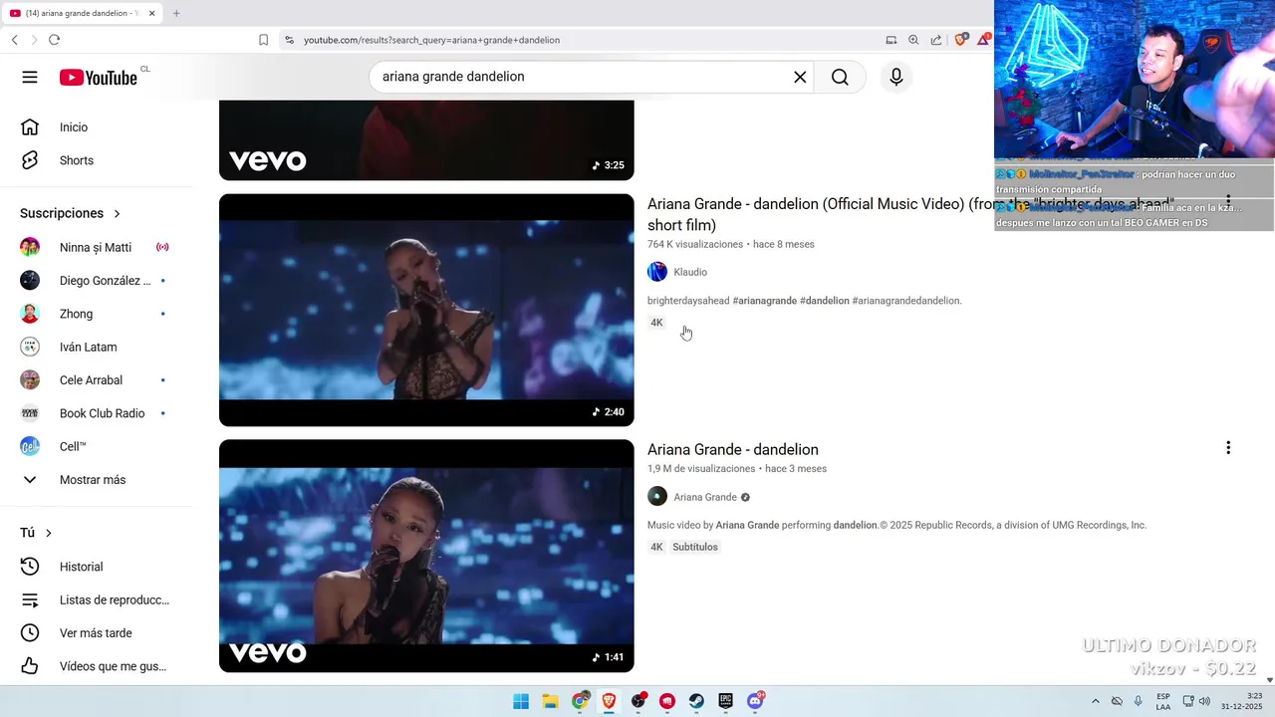1275x717 pixels.
Task: Expand the Tú section
Action: pos(36,533)
